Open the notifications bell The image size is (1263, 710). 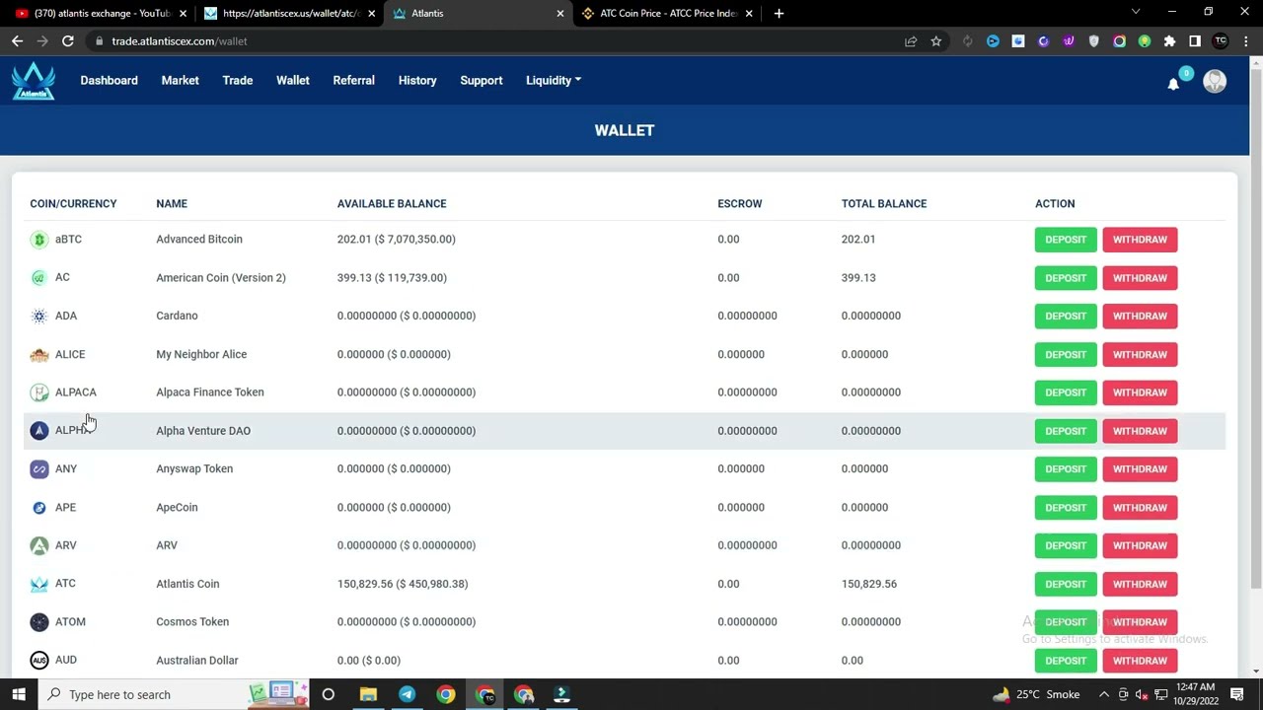coord(1173,84)
